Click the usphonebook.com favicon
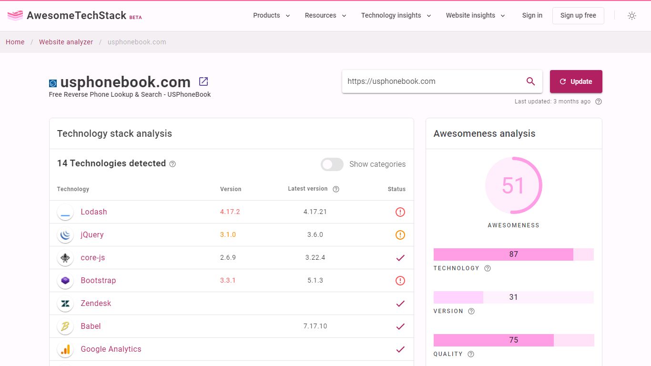 (x=53, y=83)
